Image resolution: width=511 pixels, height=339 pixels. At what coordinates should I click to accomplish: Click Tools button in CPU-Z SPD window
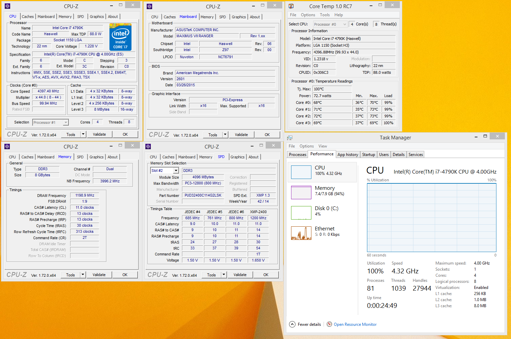tap(211, 275)
